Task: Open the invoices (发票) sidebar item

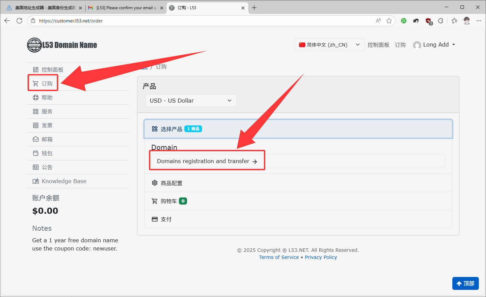Action: click(x=47, y=125)
